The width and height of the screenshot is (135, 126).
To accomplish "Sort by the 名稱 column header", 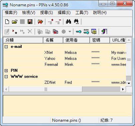I will click(53, 40).
